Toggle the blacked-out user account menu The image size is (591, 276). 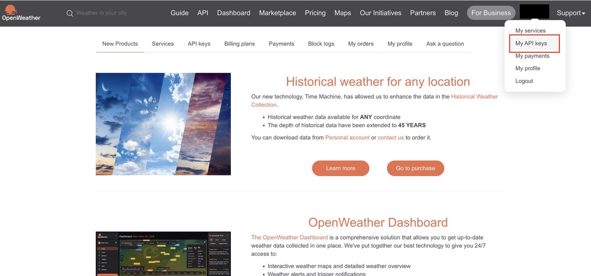click(534, 12)
